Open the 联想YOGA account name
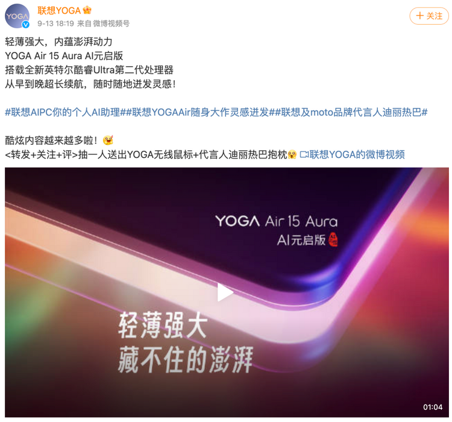 point(59,11)
